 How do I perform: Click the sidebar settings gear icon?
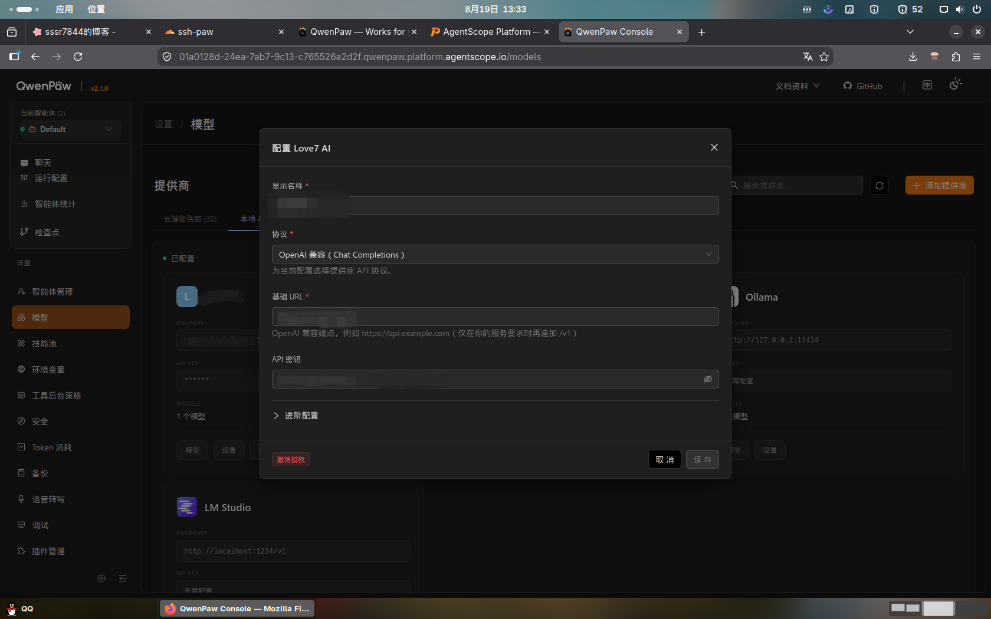click(x=101, y=578)
